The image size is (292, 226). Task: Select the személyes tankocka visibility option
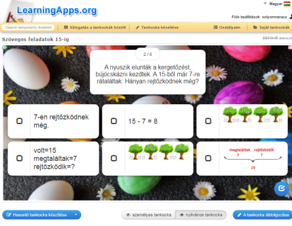(149, 215)
